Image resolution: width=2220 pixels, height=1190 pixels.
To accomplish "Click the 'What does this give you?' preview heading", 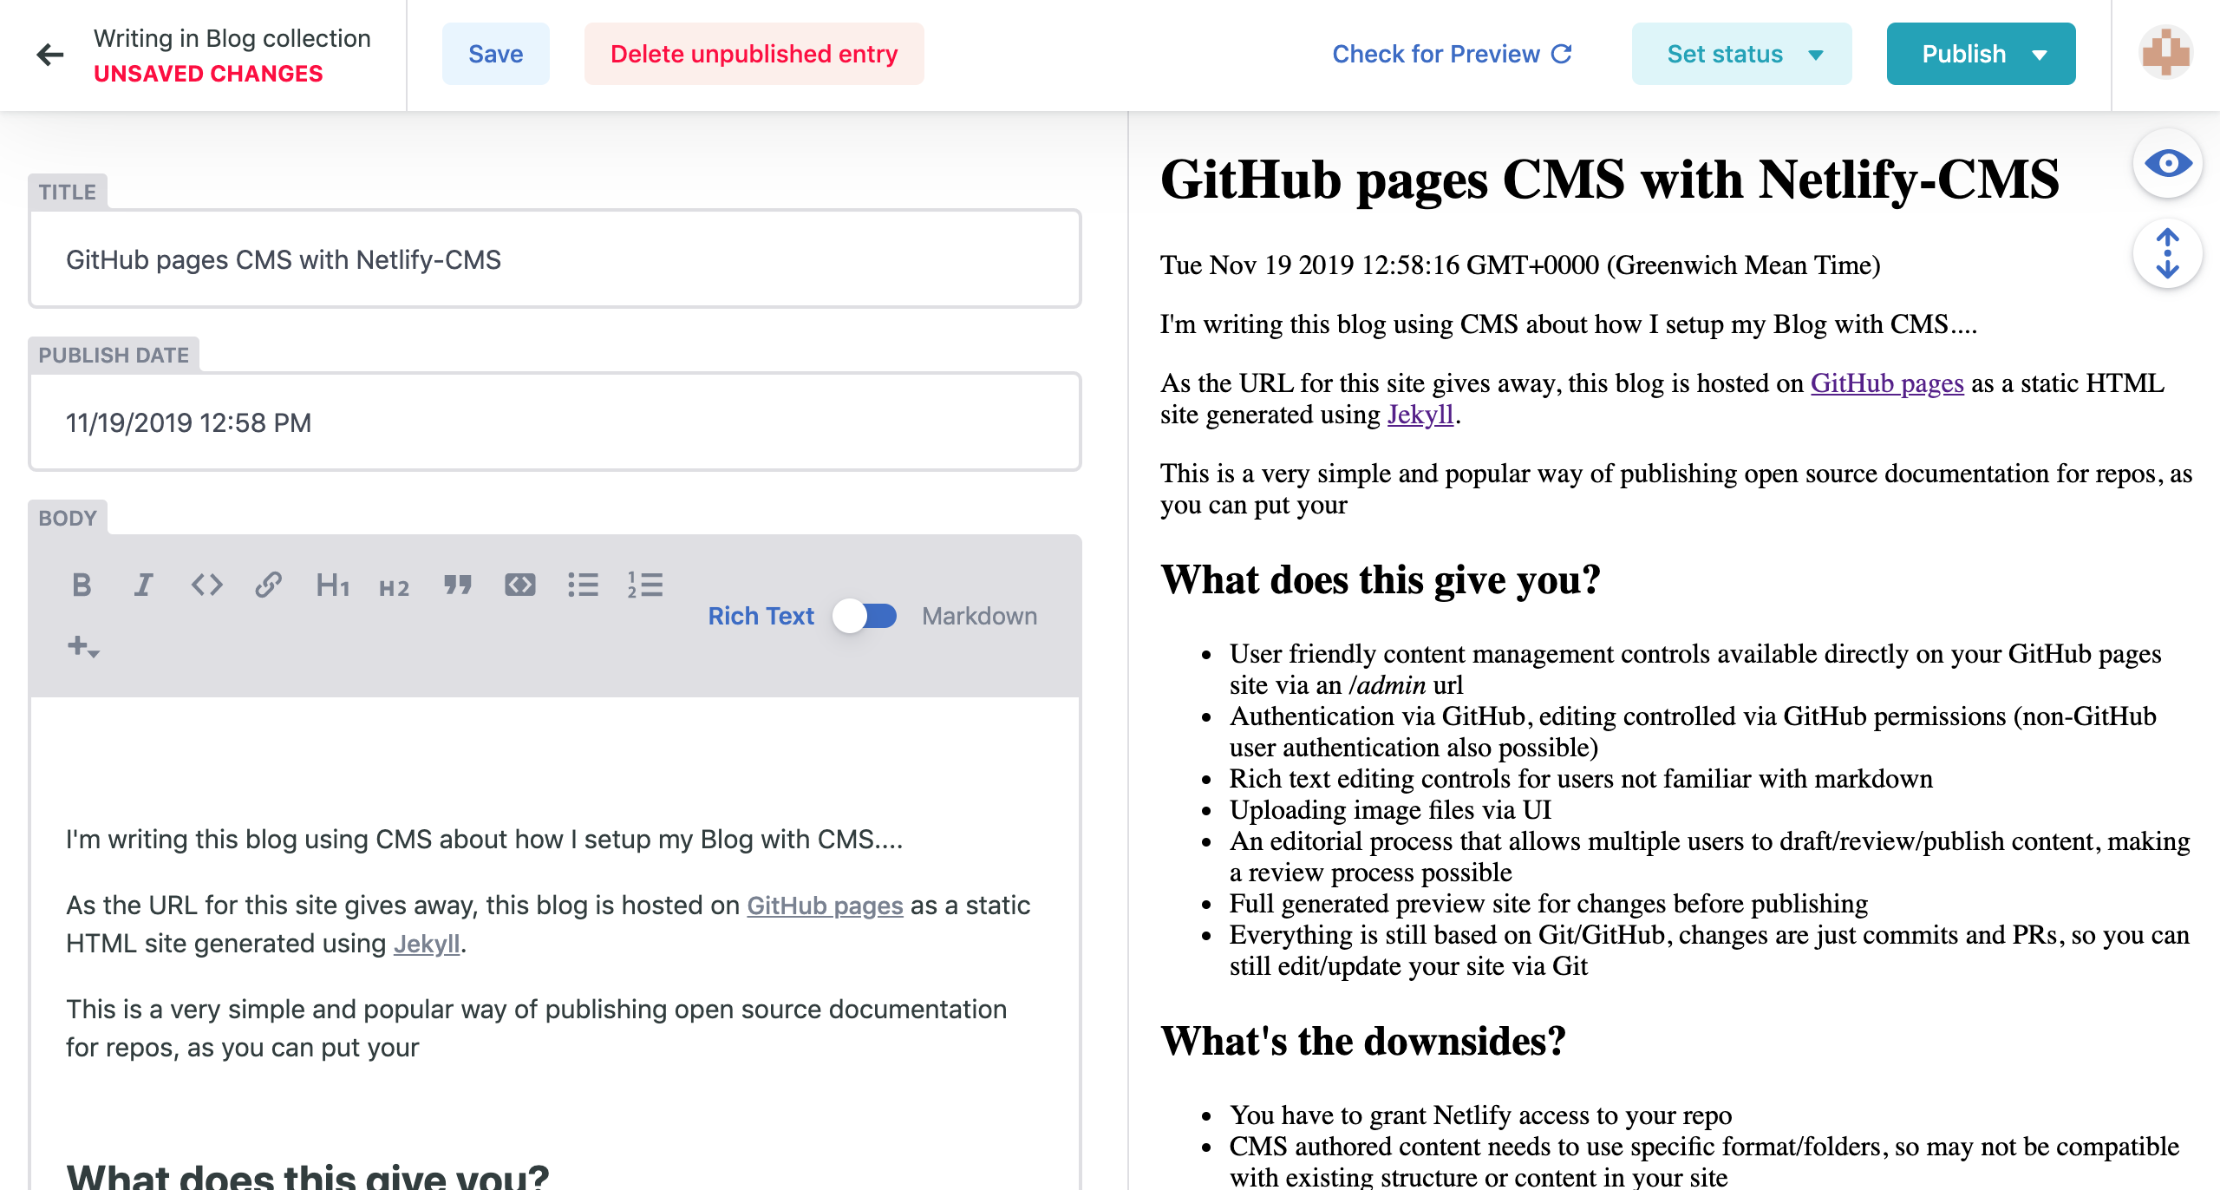I will (1381, 580).
